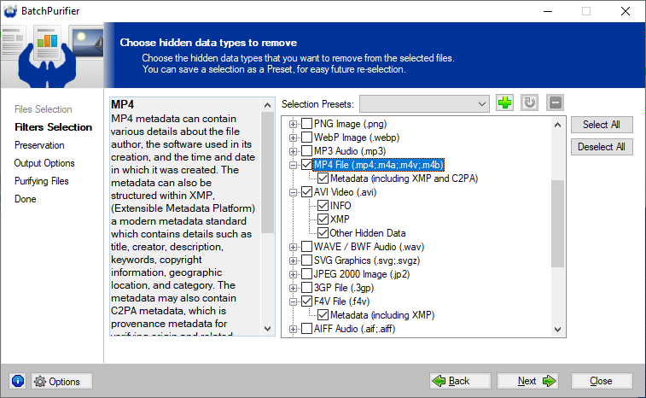The image size is (646, 398).
Task: Close the BatchPurifier window via X
Action: click(626, 11)
